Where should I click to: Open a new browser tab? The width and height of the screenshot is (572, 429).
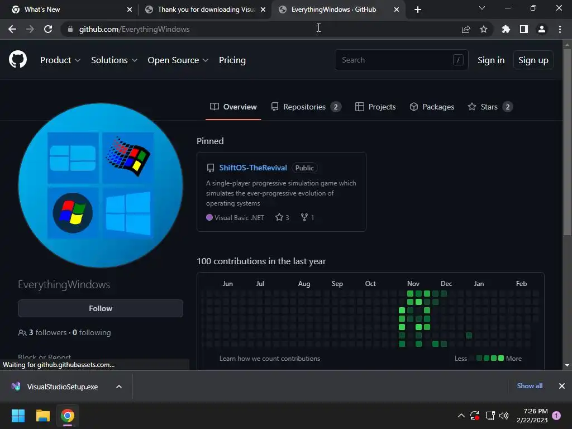[418, 9]
